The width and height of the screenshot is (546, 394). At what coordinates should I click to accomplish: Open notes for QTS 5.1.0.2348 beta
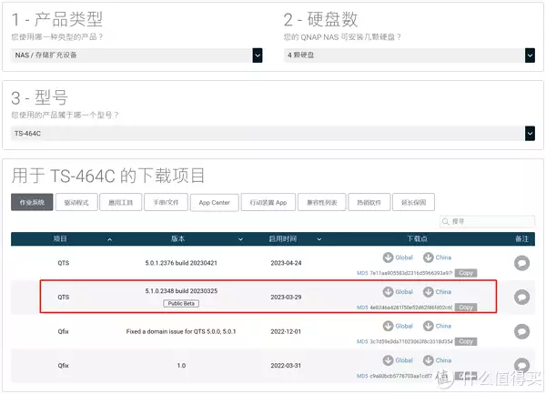coord(521,298)
